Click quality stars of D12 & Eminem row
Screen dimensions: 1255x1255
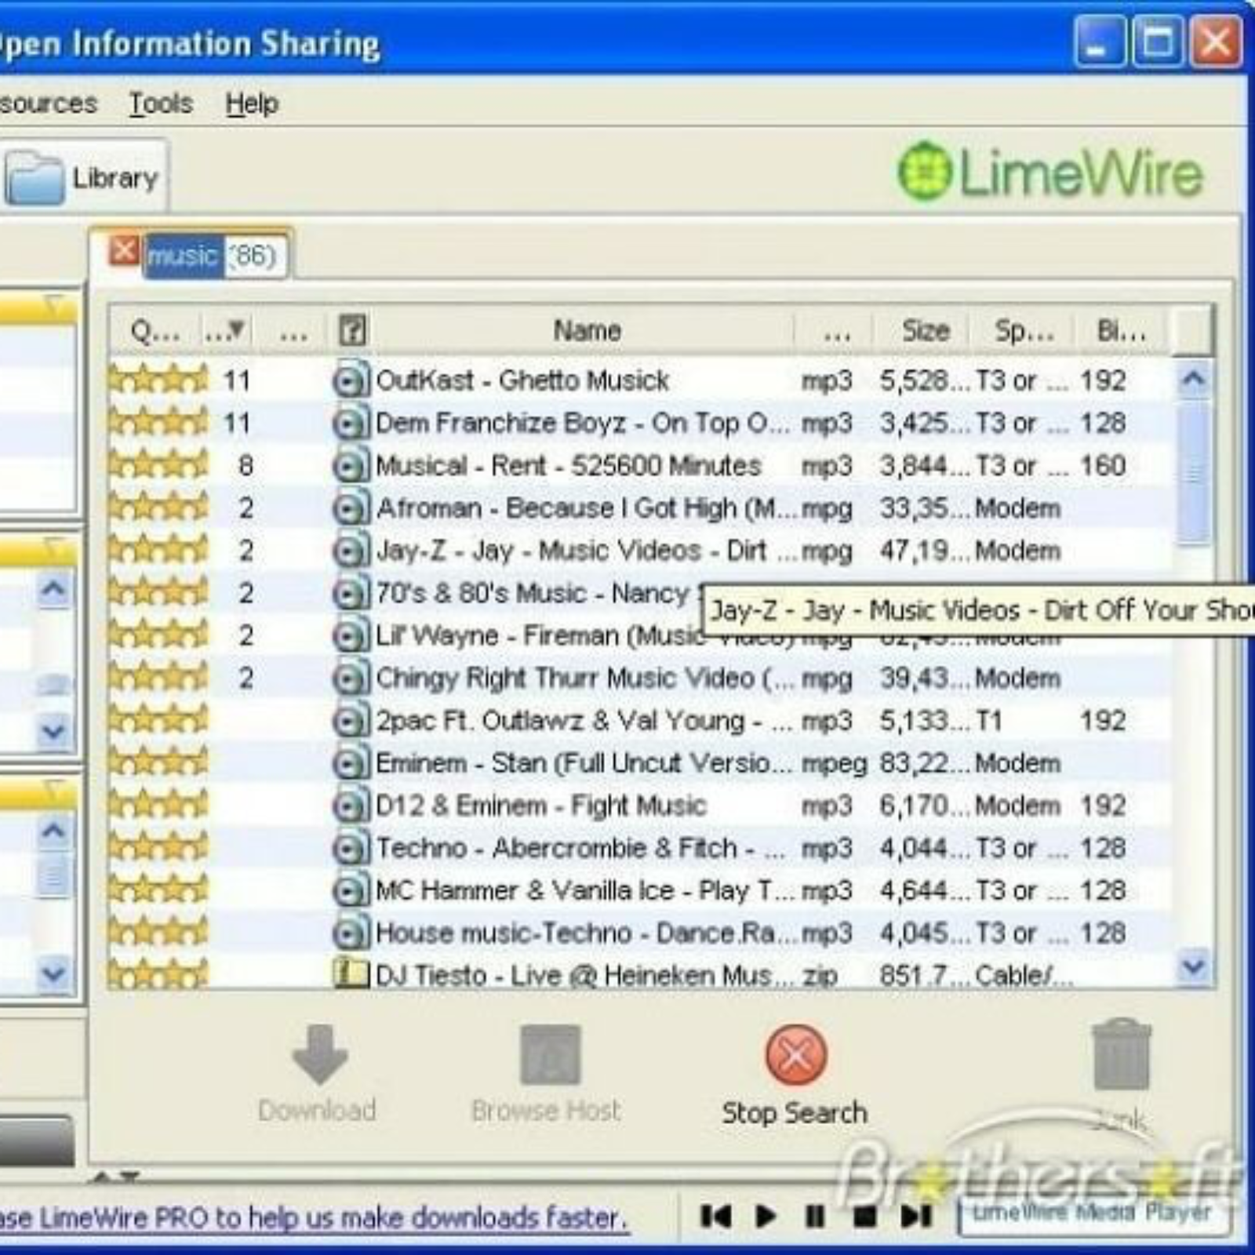(x=158, y=803)
